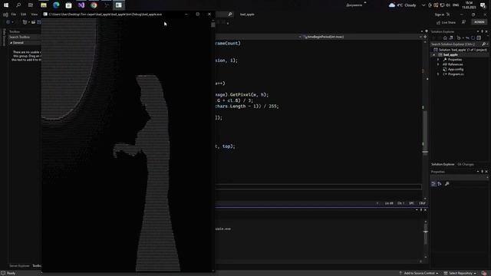Switch to Git Changes tab
This screenshot has height=276, width=491.
point(466,164)
